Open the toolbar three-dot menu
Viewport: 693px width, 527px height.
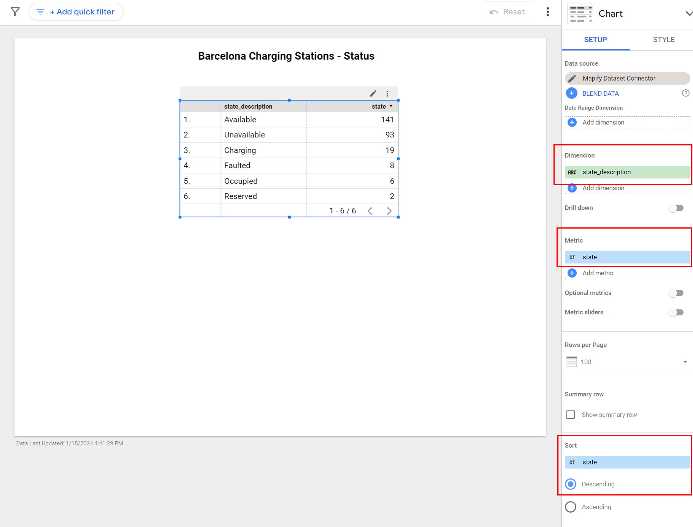click(548, 12)
